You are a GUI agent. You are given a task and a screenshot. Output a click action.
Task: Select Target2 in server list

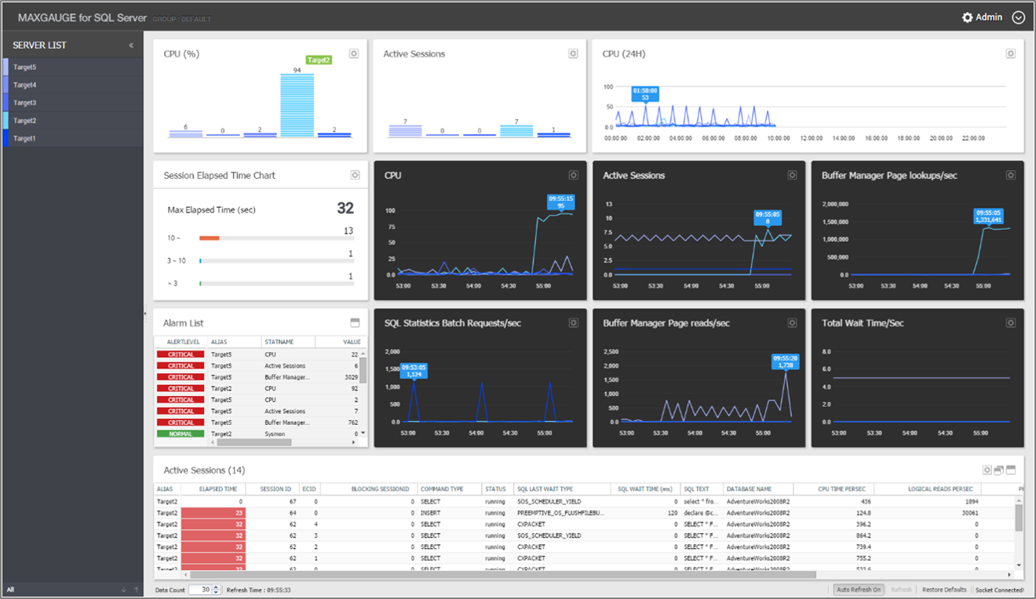[x=72, y=121]
